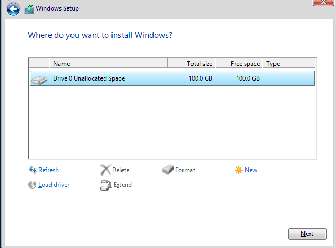Create a partition with the New link
Screen dimensions: 336x248
(x=251, y=170)
